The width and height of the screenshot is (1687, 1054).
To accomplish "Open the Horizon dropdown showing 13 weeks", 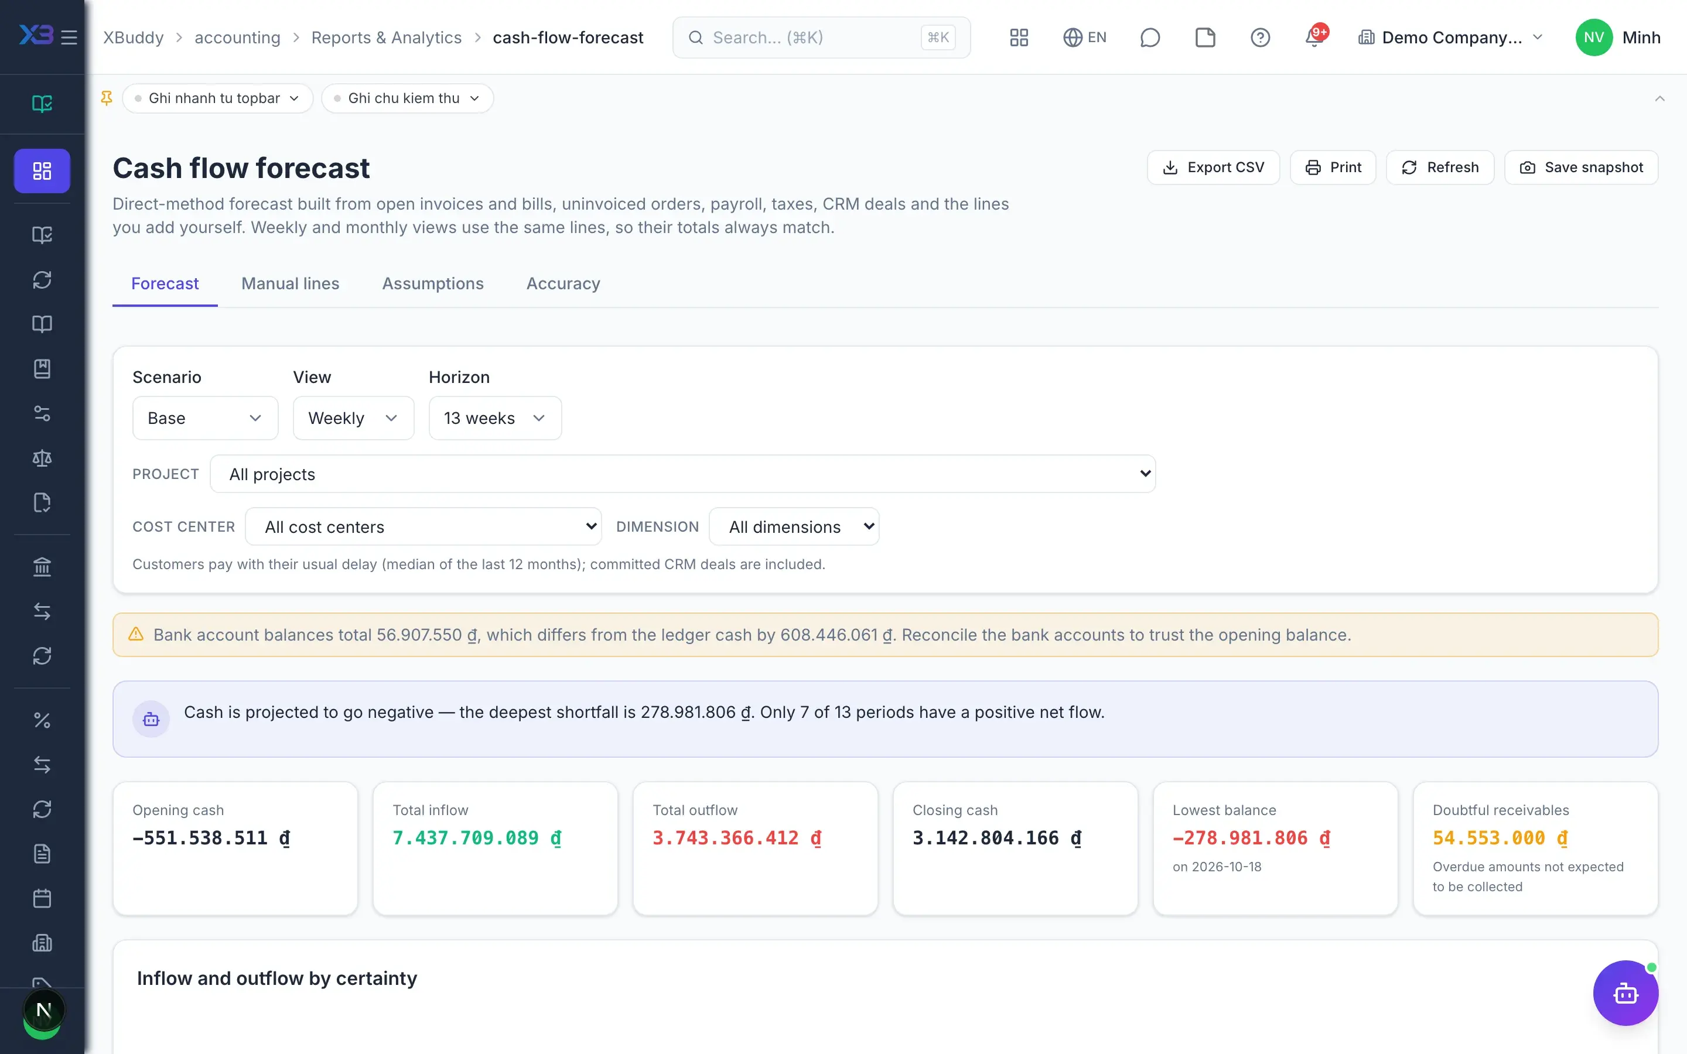I will tap(495, 418).
